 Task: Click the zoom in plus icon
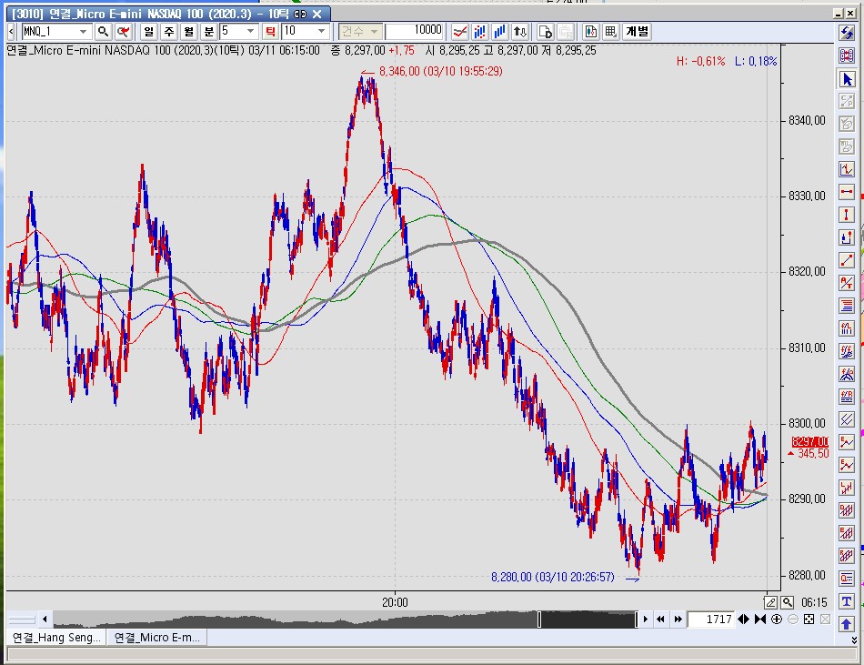coord(777,620)
